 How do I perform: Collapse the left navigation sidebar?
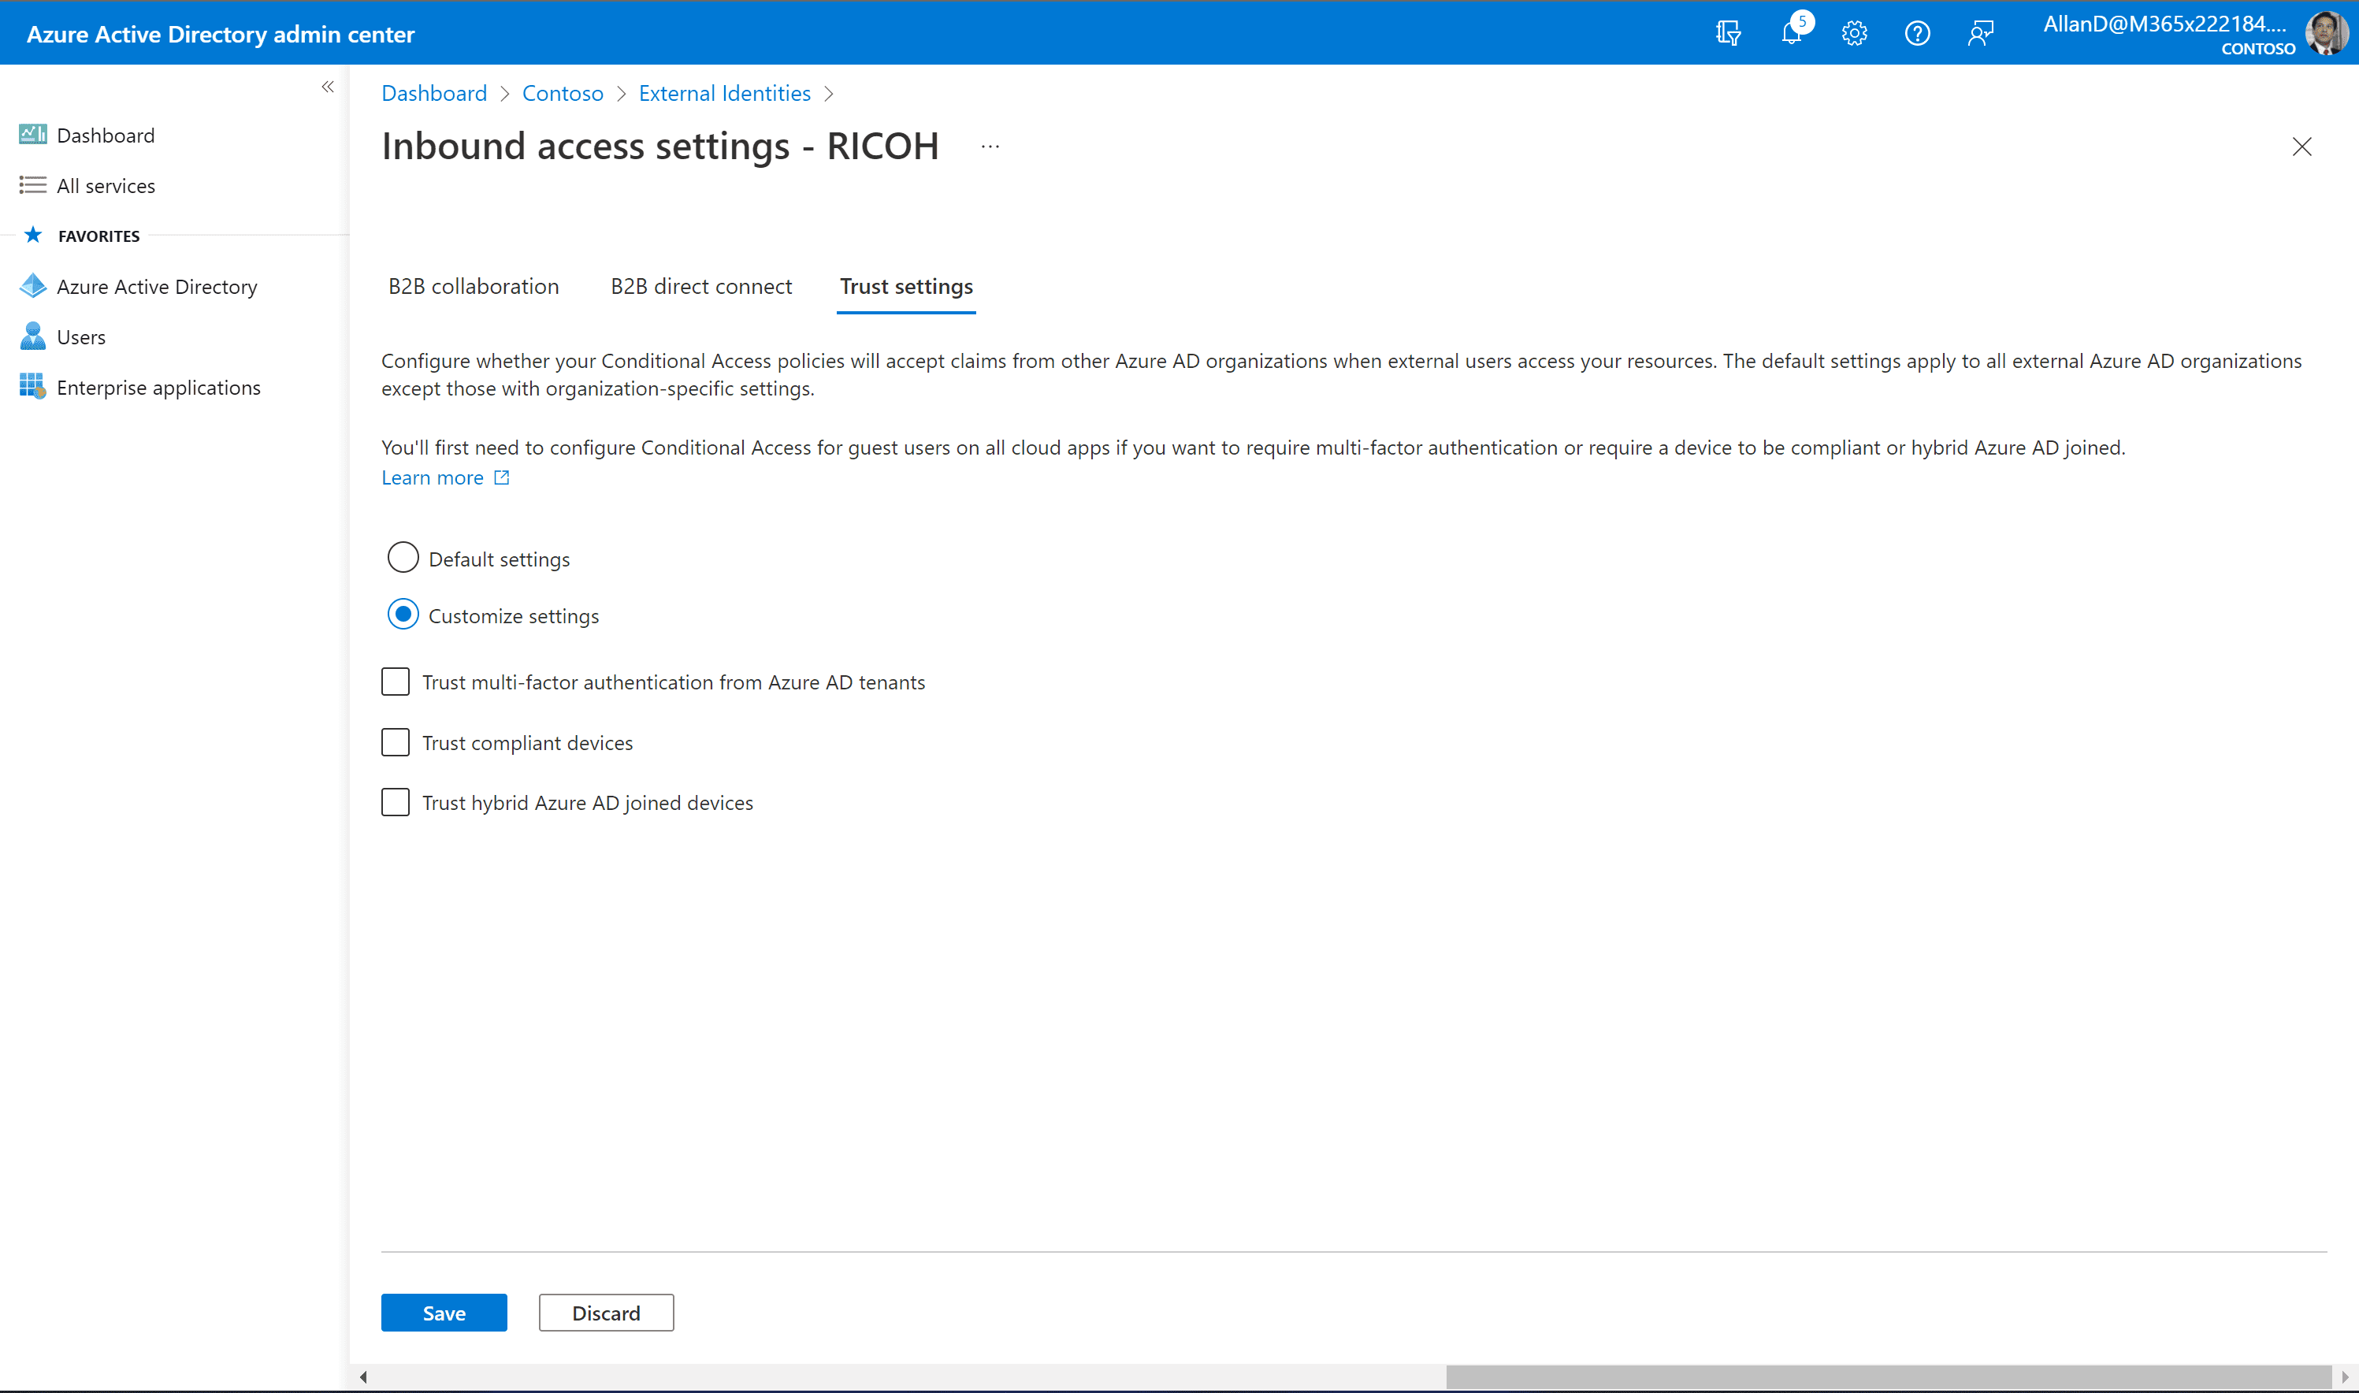(x=328, y=87)
